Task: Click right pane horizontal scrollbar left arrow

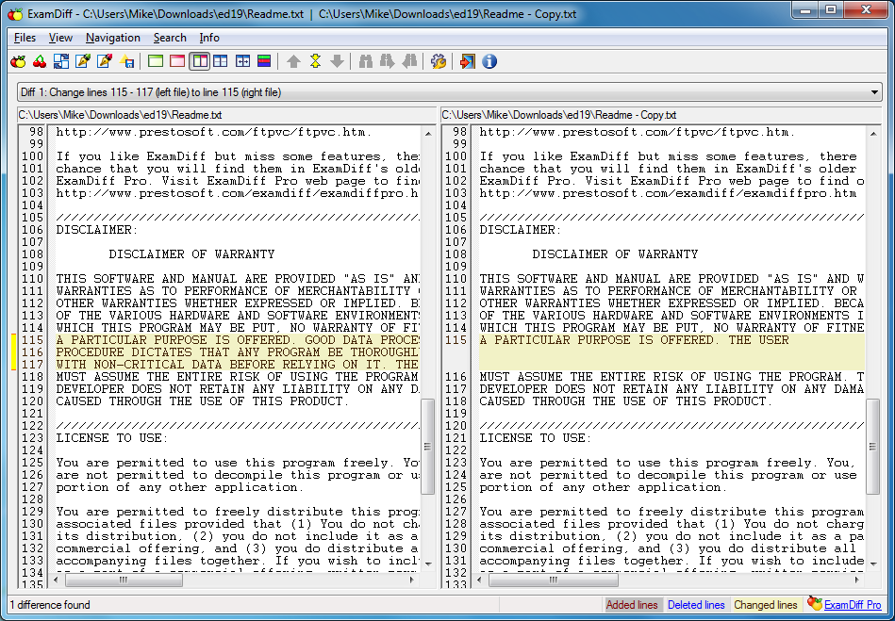Action: click(479, 580)
